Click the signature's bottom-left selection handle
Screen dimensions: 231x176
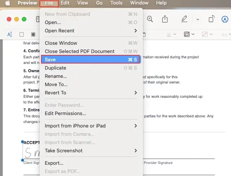[x=23, y=160]
